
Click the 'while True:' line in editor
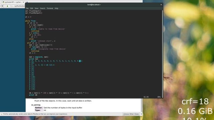coord(30,21)
